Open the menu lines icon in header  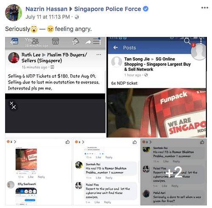click(97, 41)
